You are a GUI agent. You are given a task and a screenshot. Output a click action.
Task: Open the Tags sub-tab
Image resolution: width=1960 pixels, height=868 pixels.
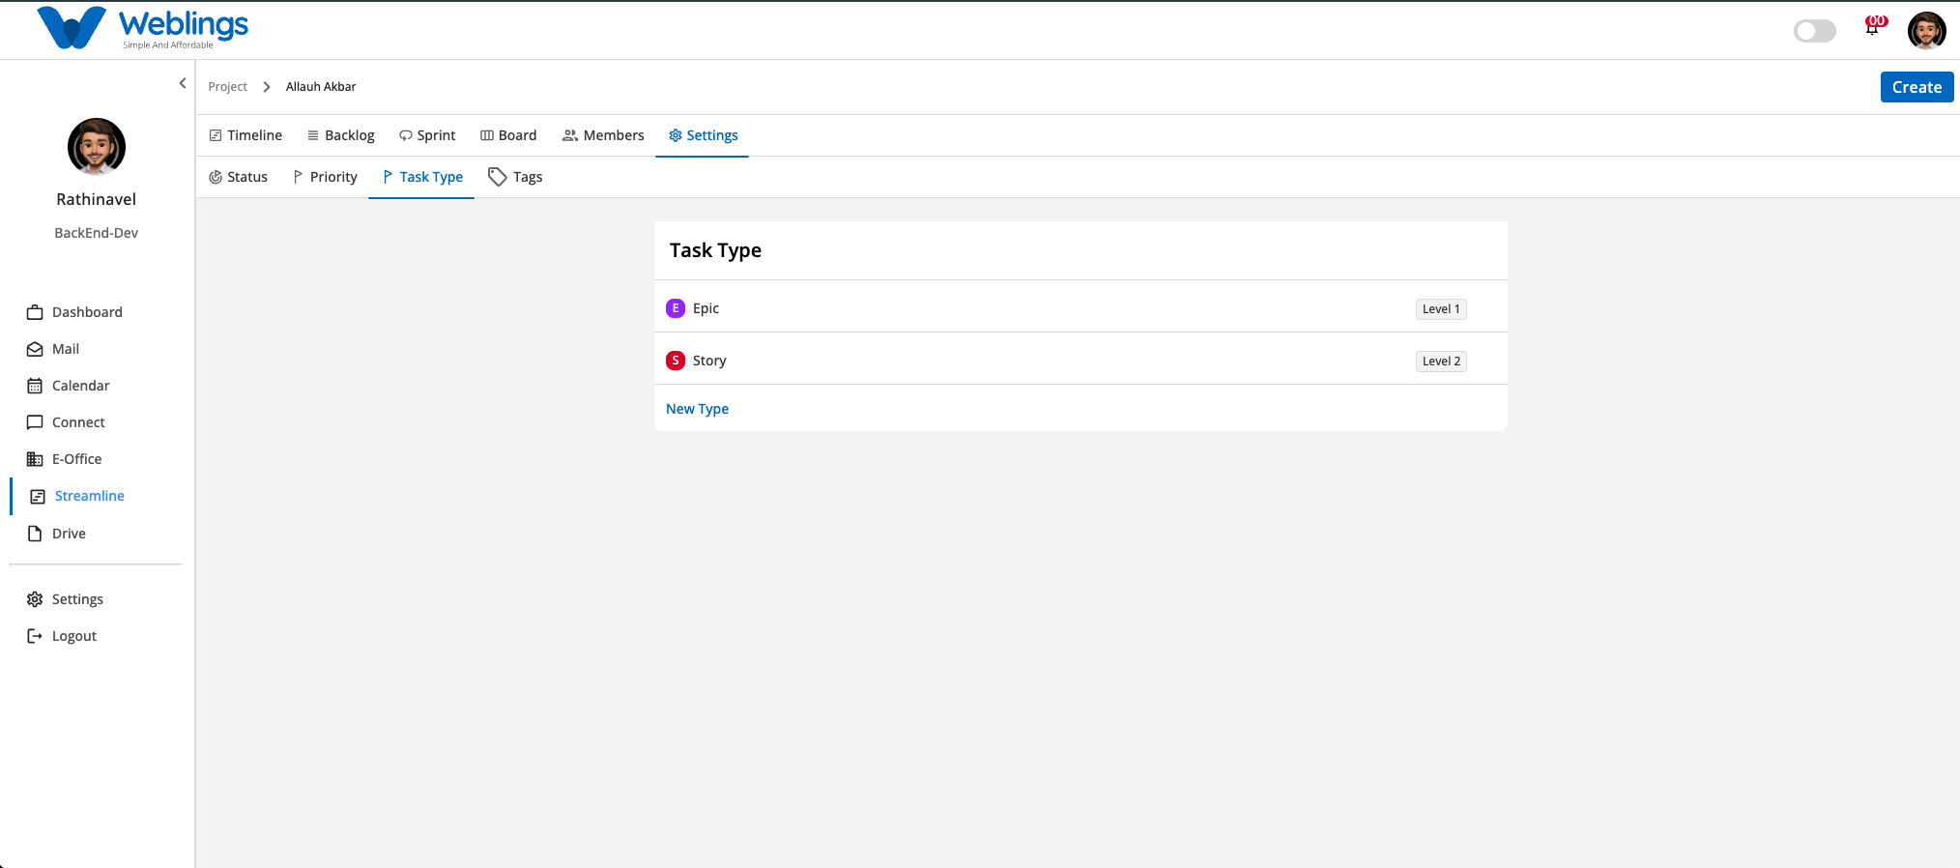tap(515, 177)
